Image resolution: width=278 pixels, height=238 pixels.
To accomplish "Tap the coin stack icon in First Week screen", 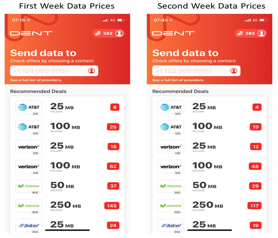I will 98,34.
